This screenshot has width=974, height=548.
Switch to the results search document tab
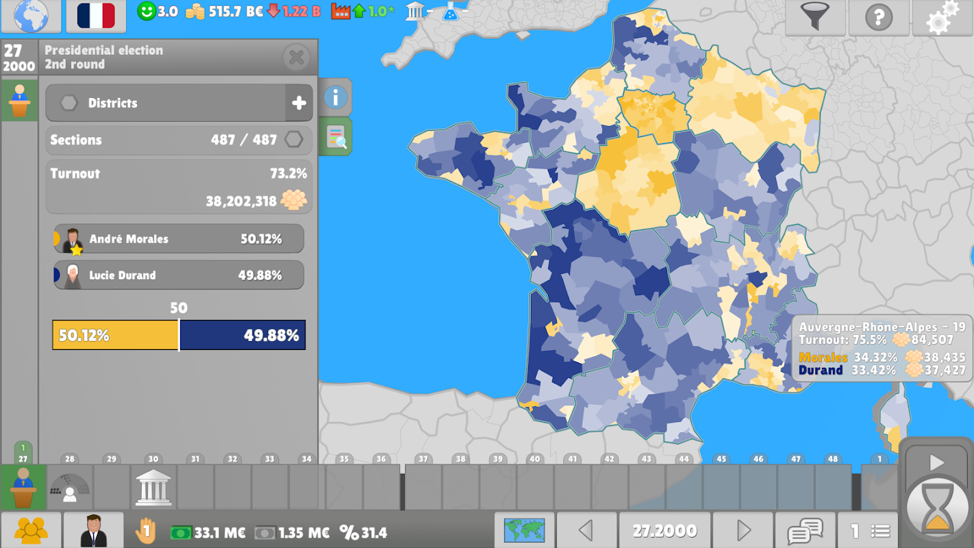[335, 136]
